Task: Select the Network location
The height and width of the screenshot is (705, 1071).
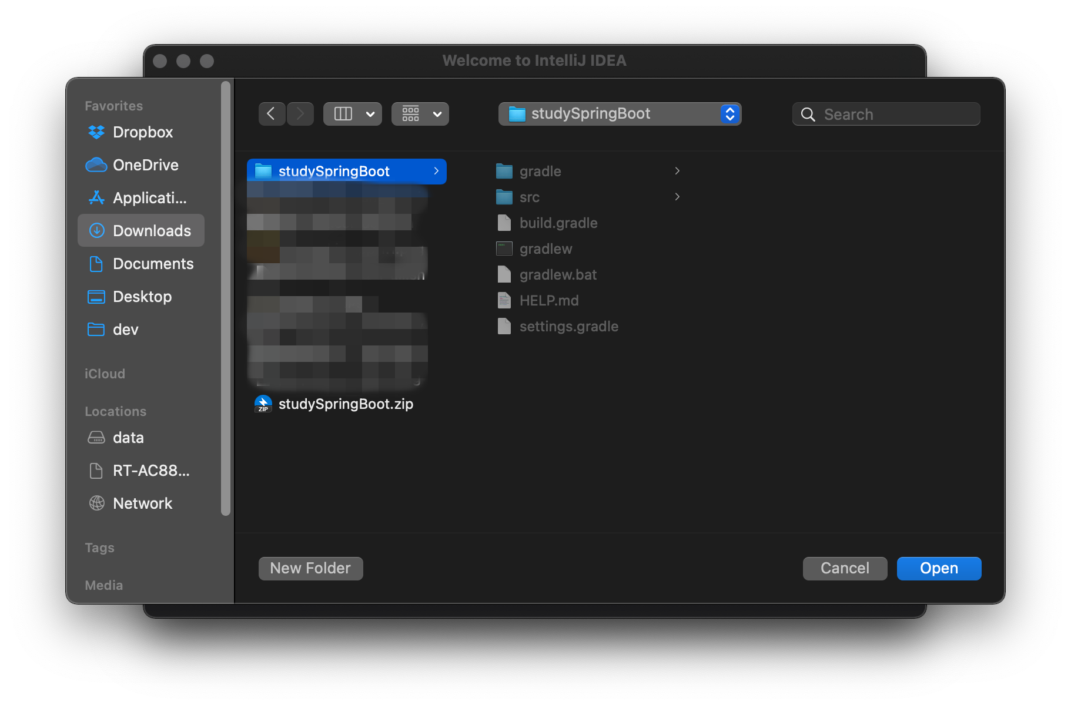Action: coord(142,503)
